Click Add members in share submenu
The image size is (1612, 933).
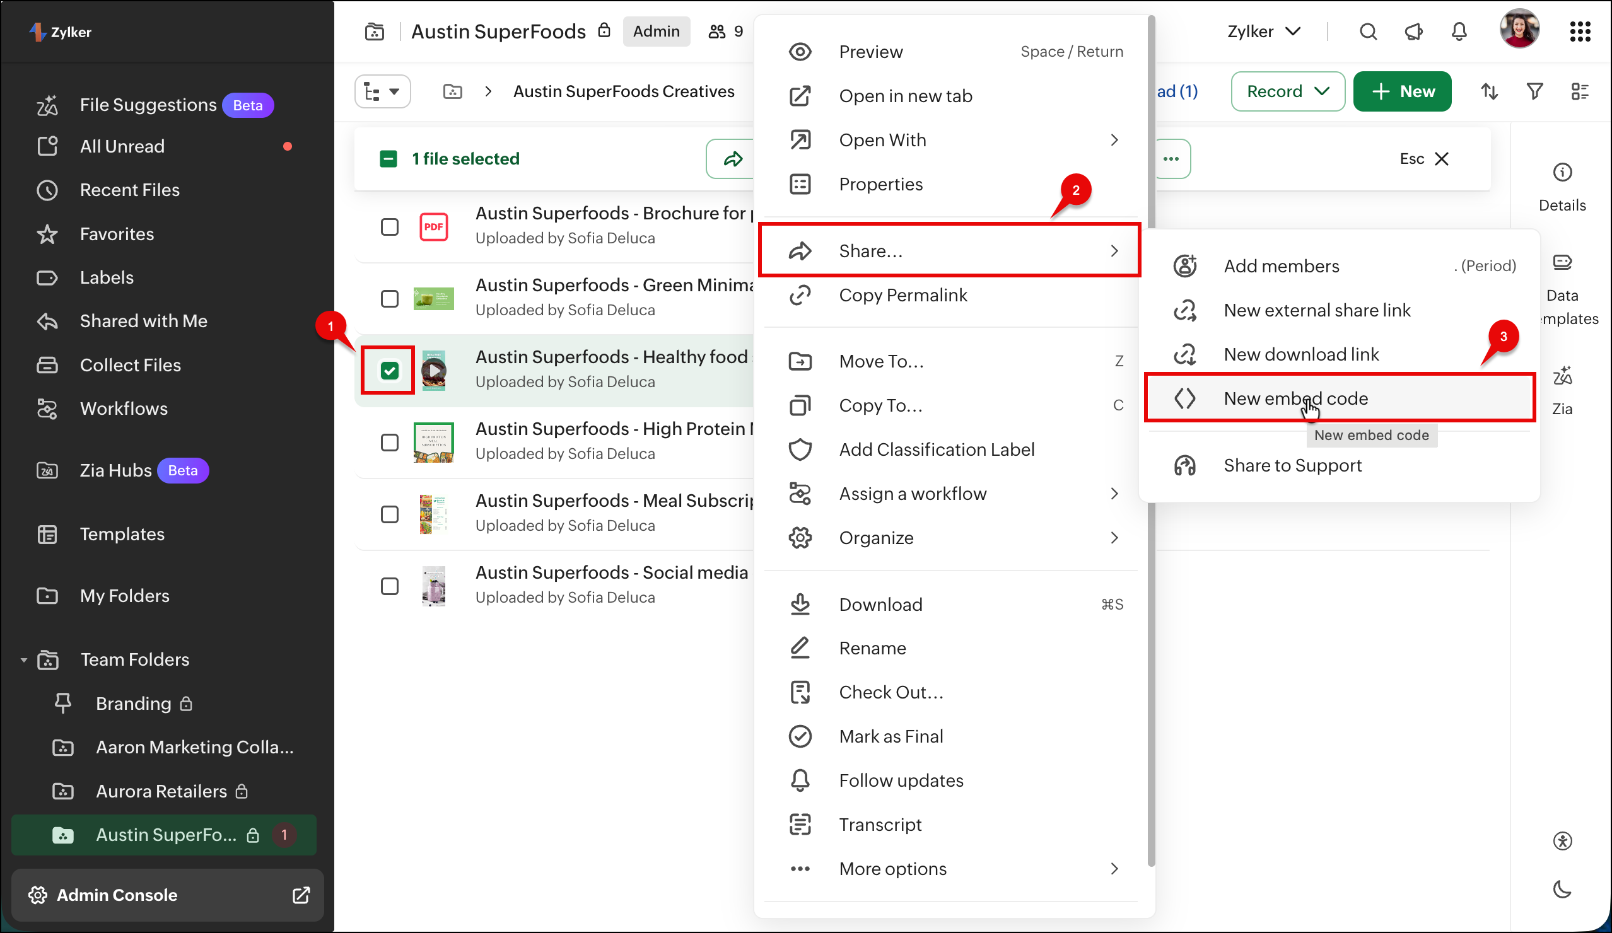1340,266
